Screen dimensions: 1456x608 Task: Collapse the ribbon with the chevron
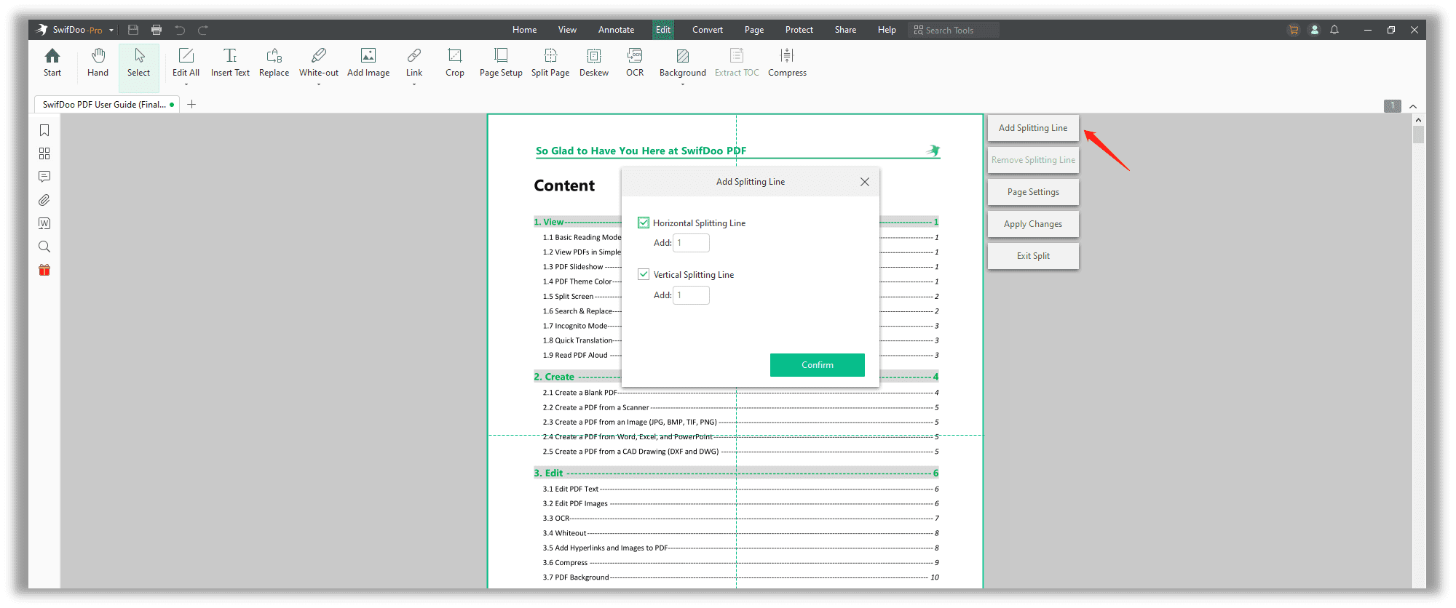(1413, 106)
